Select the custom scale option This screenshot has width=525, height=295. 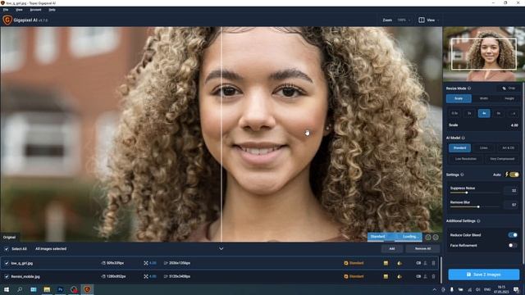click(x=514, y=113)
